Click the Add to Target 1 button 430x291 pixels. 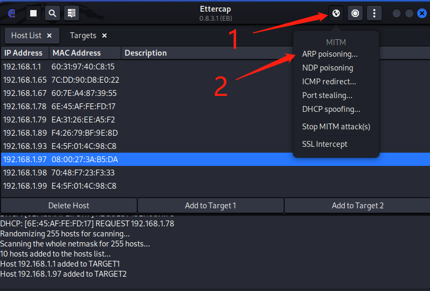click(x=210, y=206)
